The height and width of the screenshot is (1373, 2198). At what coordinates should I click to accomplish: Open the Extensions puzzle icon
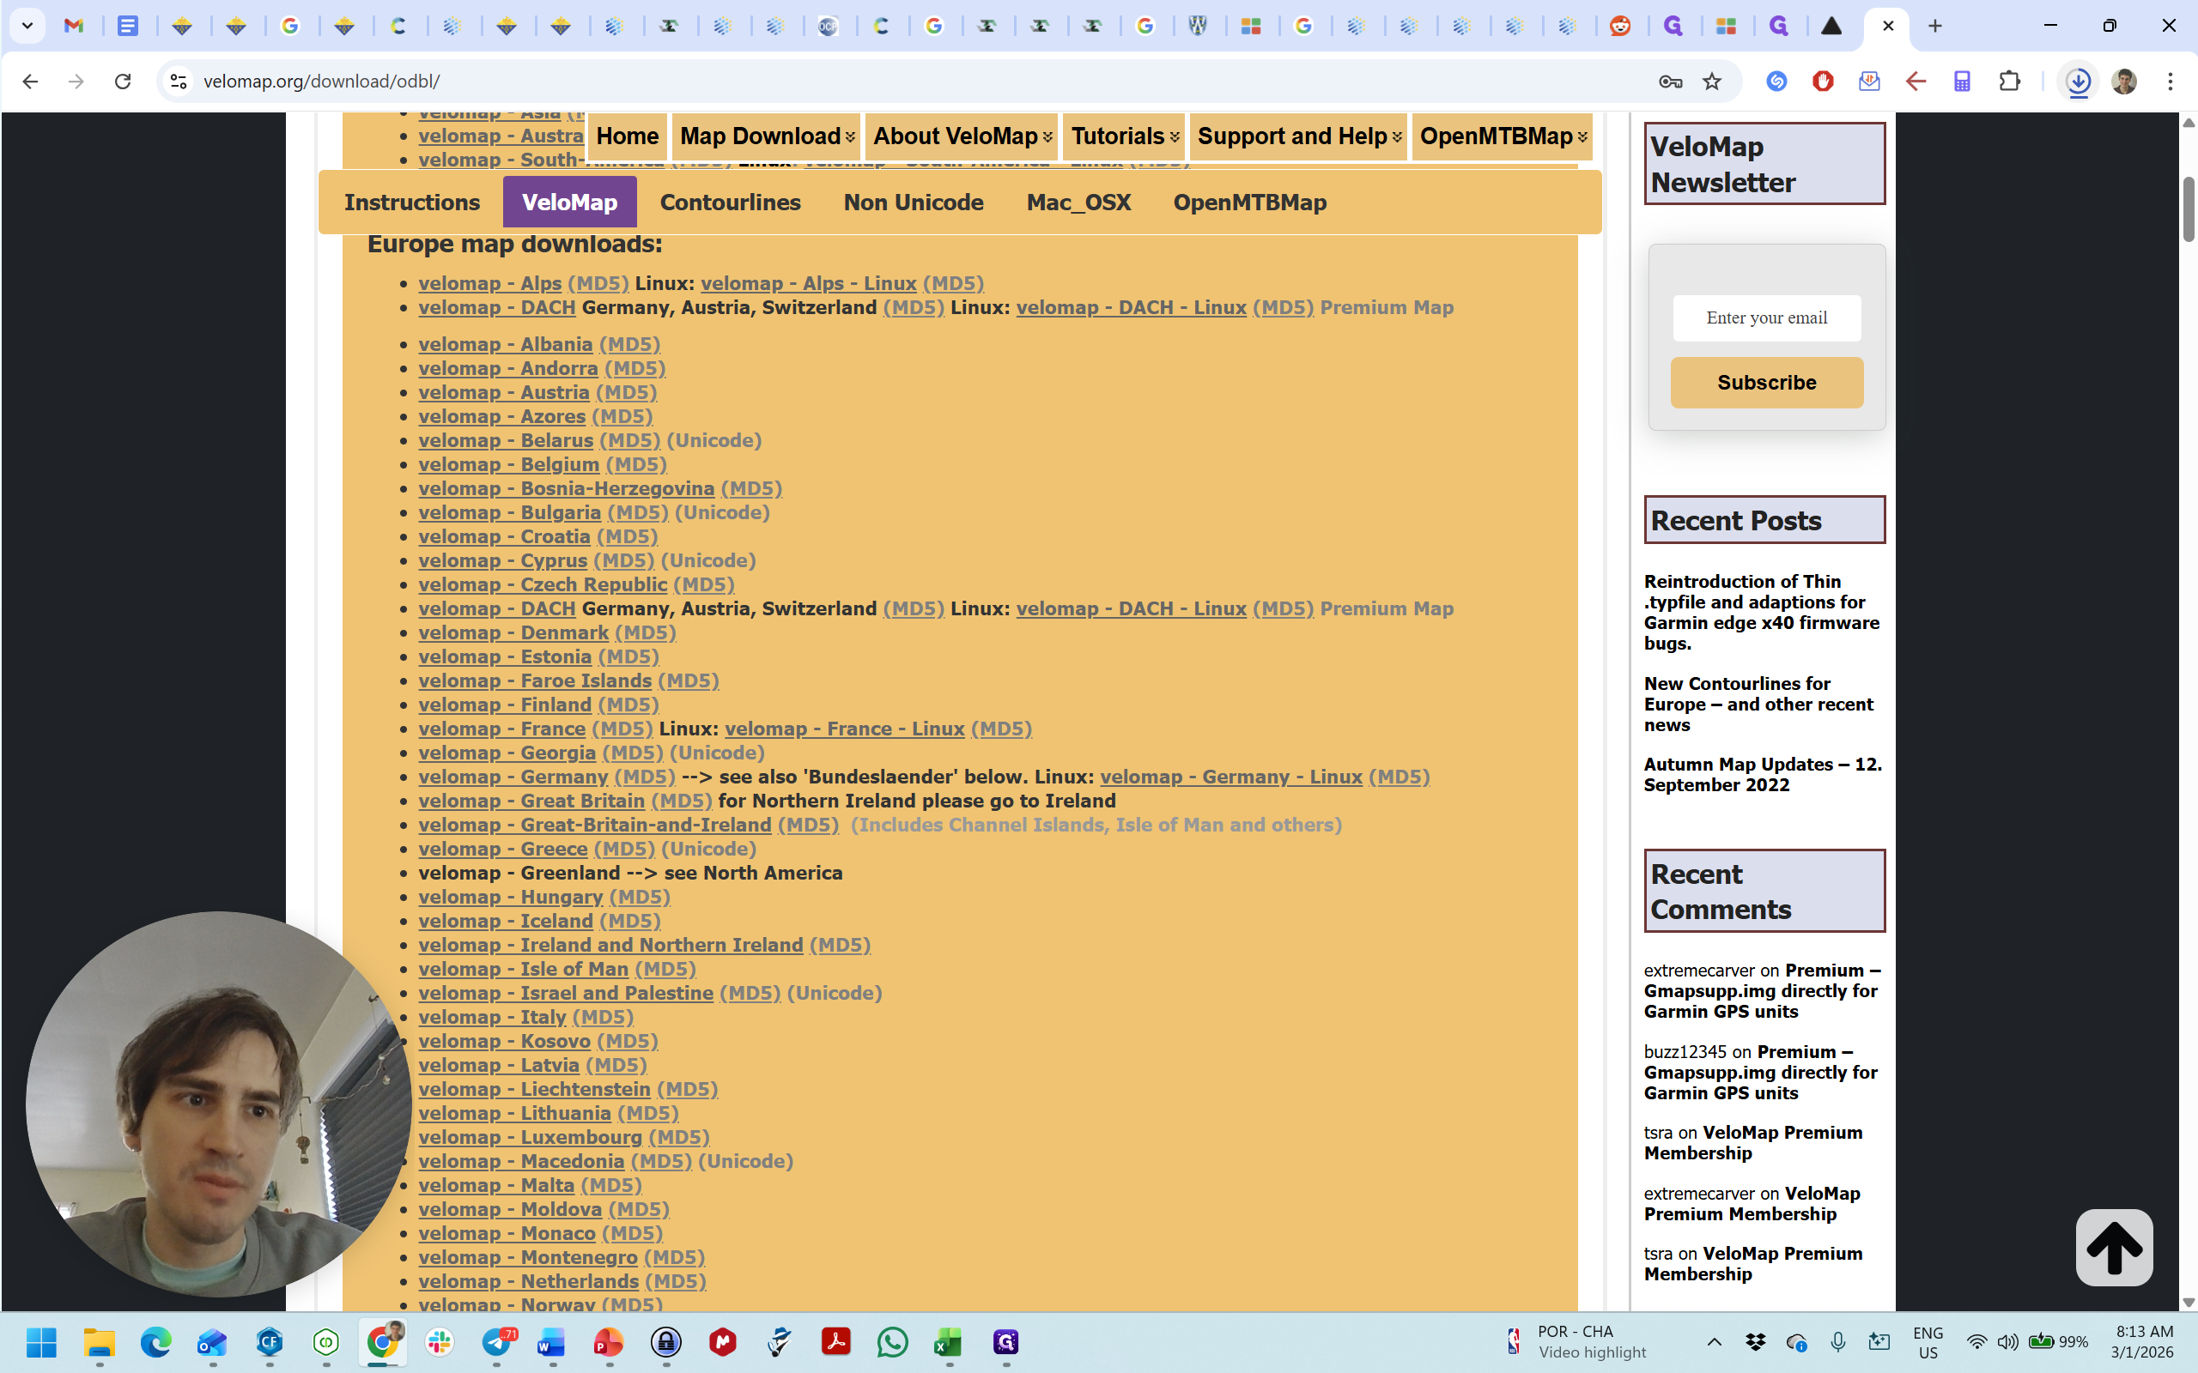(2010, 82)
